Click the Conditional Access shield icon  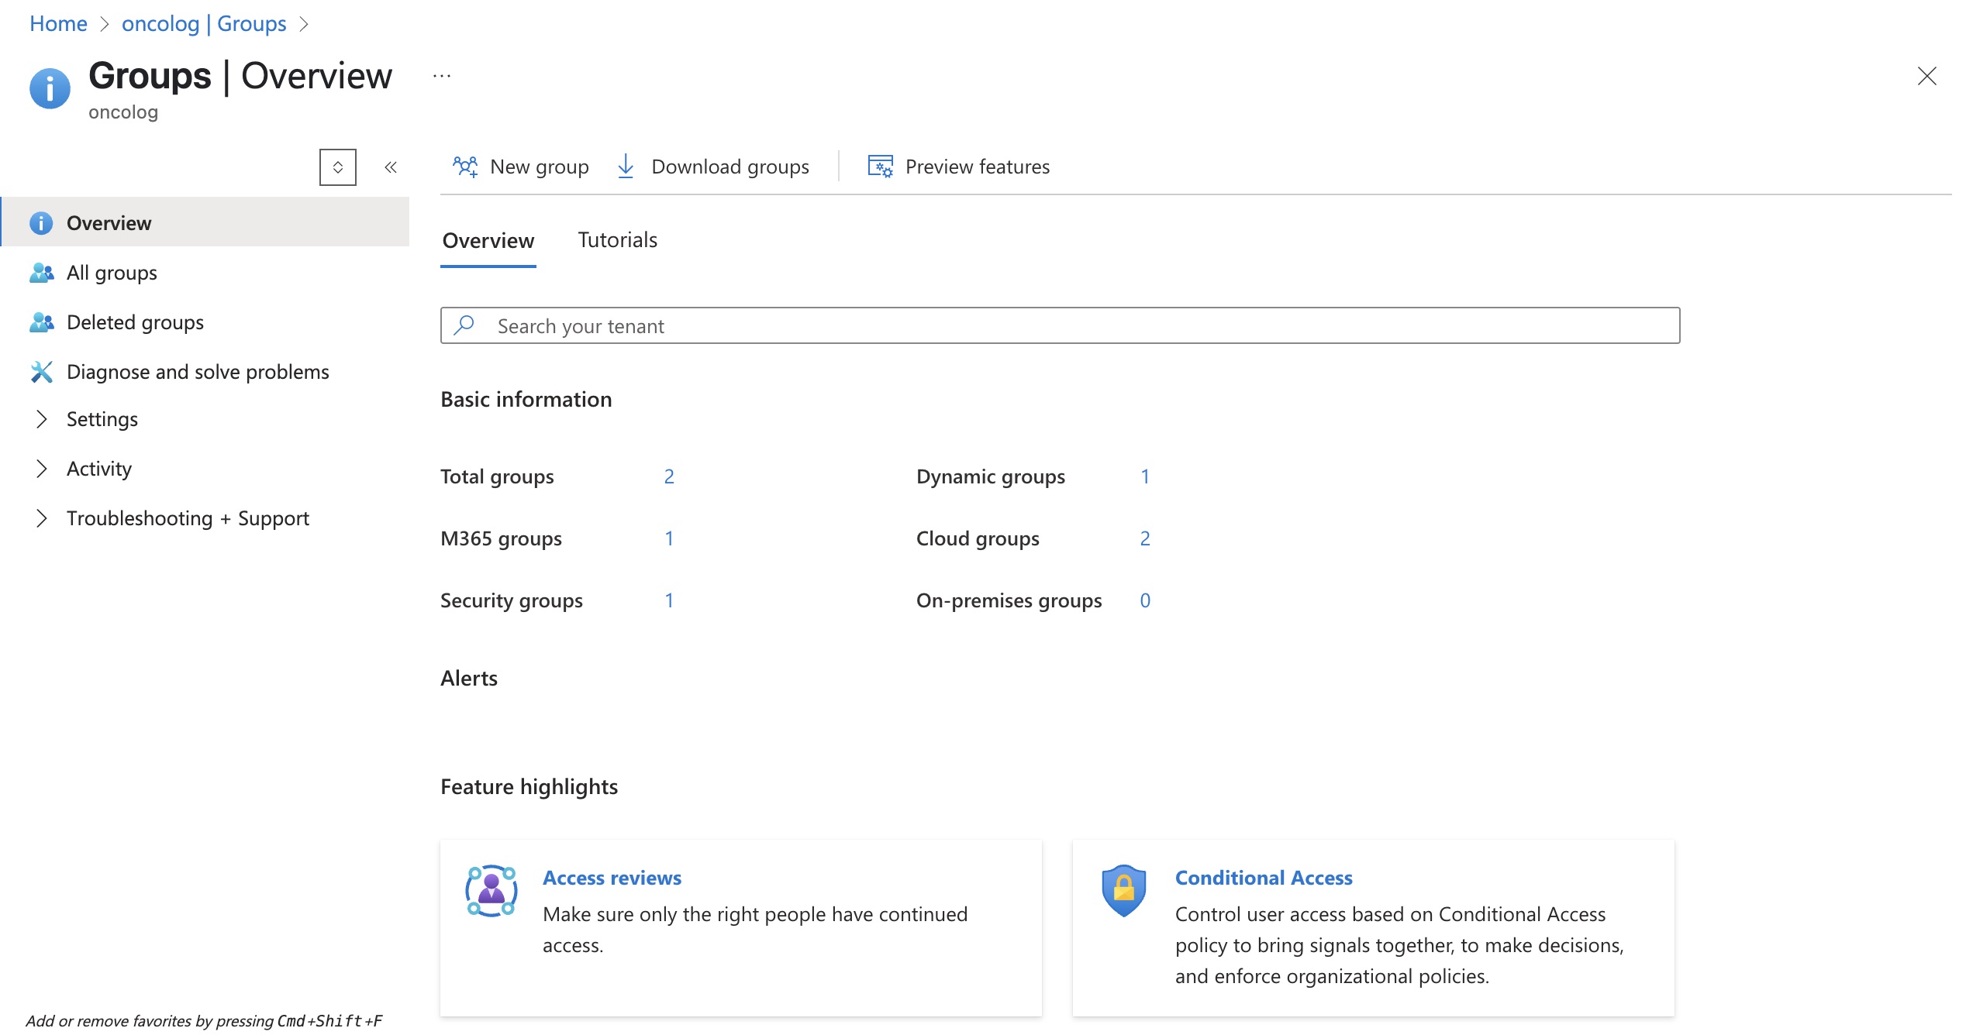click(x=1124, y=891)
